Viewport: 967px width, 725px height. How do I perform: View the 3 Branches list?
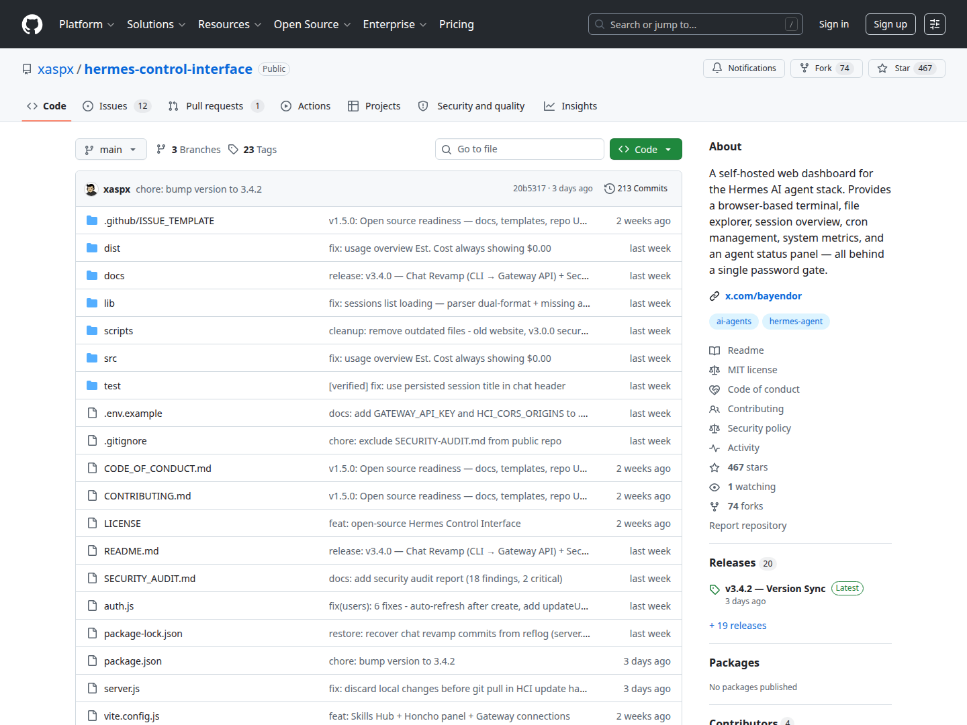(x=188, y=150)
